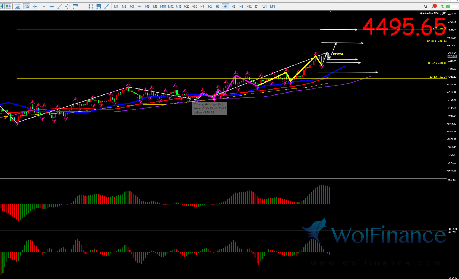The width and height of the screenshot is (459, 279).
Task: Select the text label (T) tool
Action: [83, 7]
